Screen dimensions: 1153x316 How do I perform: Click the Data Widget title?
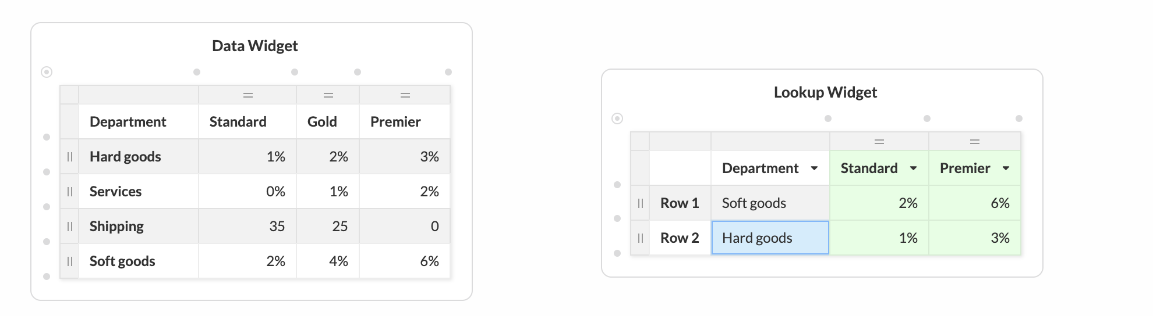255,46
